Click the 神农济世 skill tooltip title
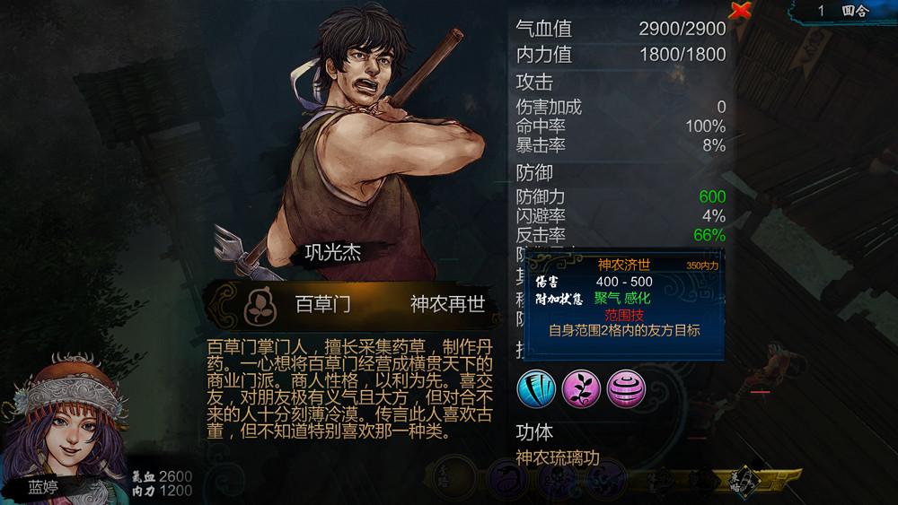898x505 pixels. [x=624, y=265]
